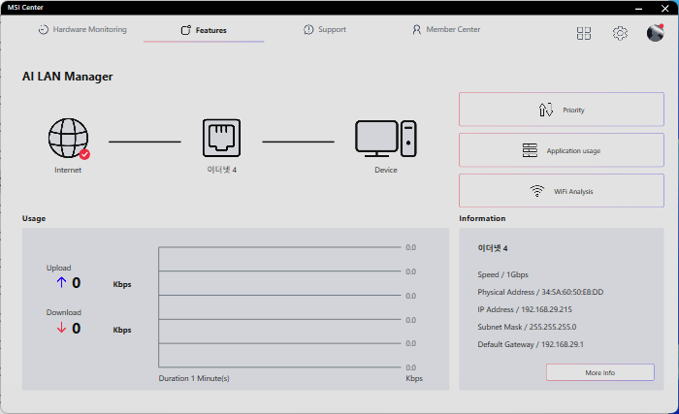
Task: Click the Member Center person icon
Action: click(x=416, y=29)
